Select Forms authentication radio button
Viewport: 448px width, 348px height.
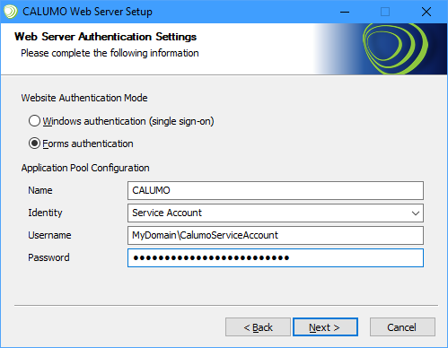coord(34,144)
